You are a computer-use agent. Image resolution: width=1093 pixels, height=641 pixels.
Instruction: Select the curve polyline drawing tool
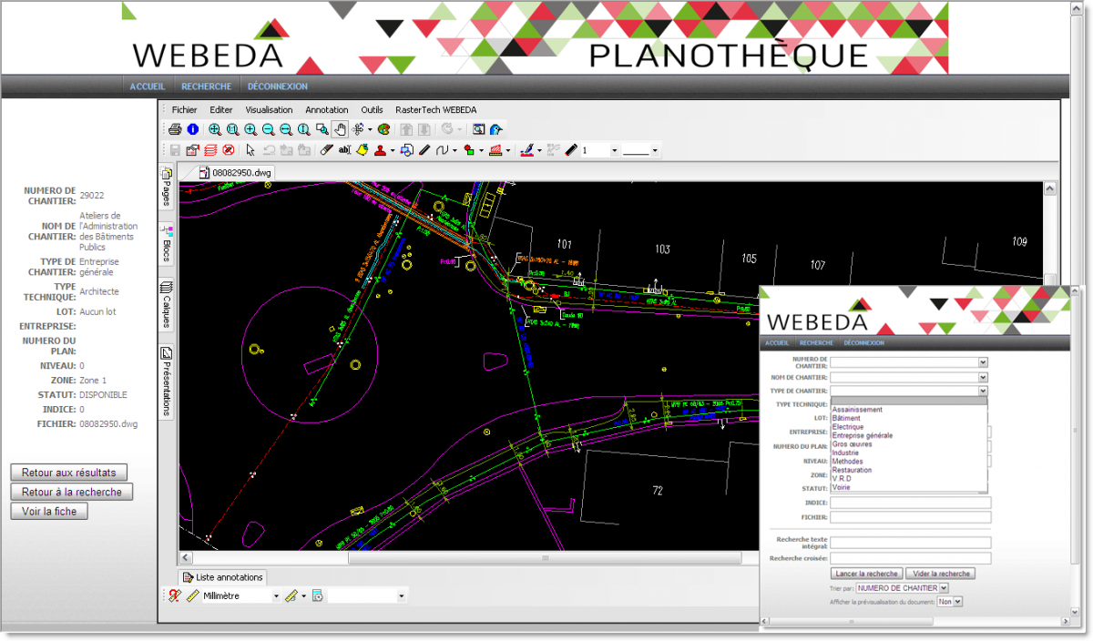coord(442,150)
